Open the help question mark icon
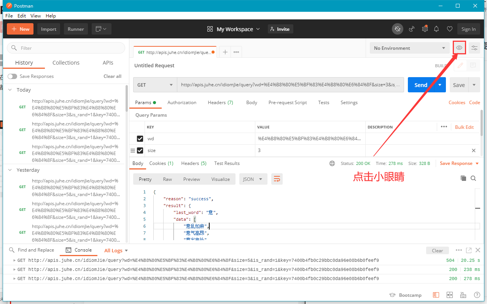487x304 pixels. 477,295
